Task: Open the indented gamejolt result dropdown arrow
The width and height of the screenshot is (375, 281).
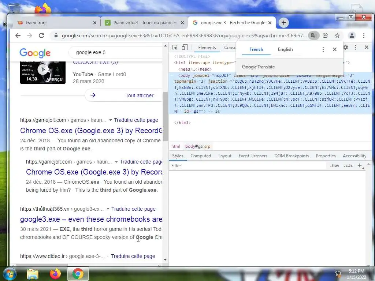Action: [x=116, y=162]
